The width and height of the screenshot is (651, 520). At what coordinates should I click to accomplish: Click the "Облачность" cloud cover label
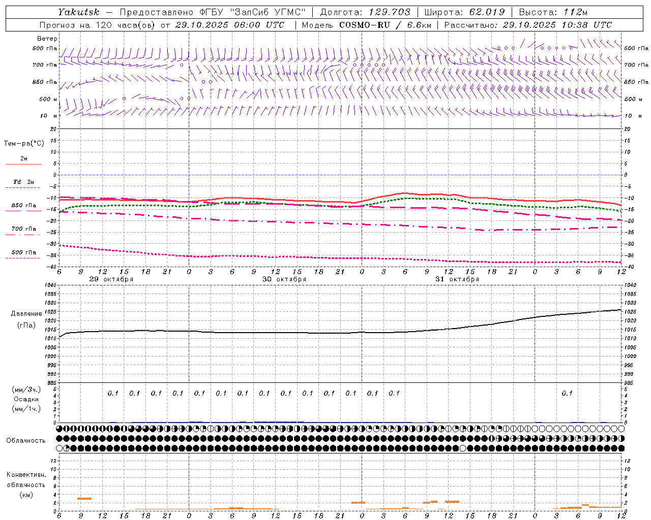(26, 440)
